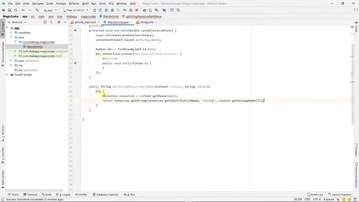Switch to strings.xml editor tab

(x=146, y=22)
